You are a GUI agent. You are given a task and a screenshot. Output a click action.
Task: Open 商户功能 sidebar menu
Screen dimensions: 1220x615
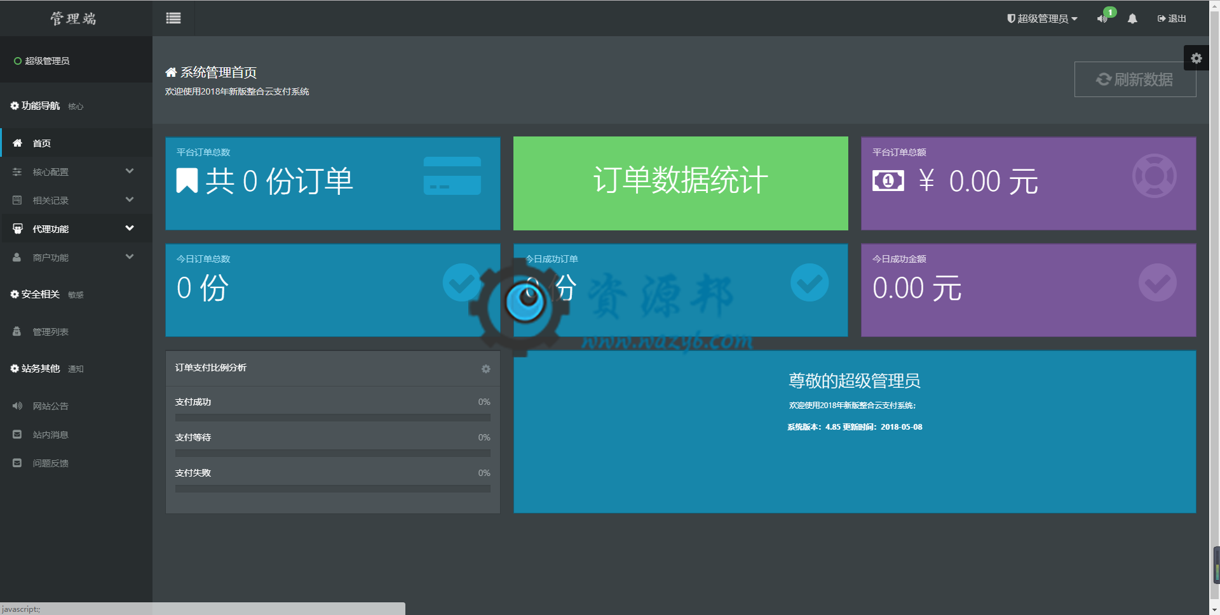coord(76,258)
